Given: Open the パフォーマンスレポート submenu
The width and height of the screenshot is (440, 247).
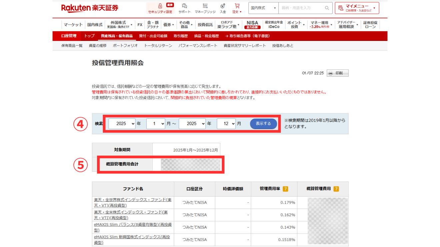Looking at the screenshot, I should tap(198, 46).
